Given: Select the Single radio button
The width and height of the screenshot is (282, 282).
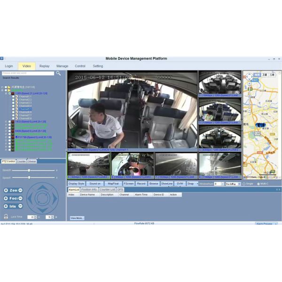Looking at the screenshot, I should 244,184.
